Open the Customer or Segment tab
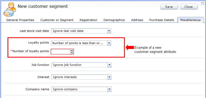The width and height of the screenshot is (206, 98). (57, 20)
